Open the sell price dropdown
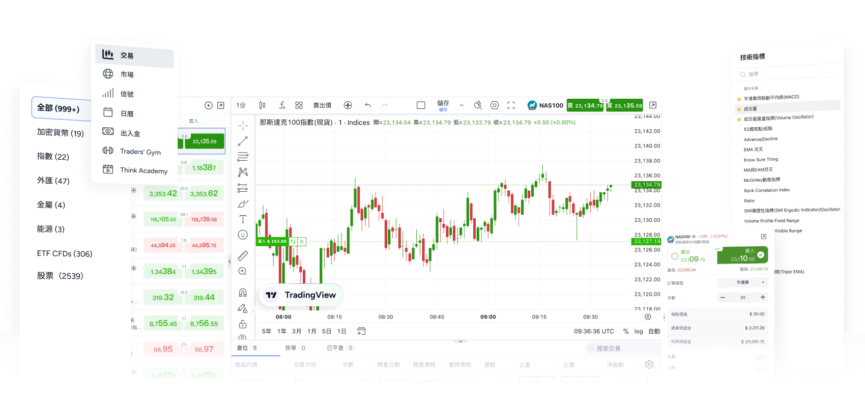 [322, 105]
